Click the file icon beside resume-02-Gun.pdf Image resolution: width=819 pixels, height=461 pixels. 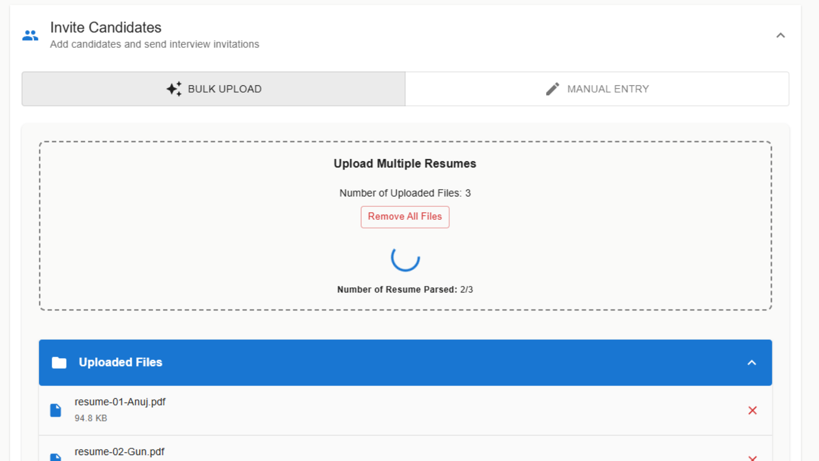pyautogui.click(x=55, y=458)
